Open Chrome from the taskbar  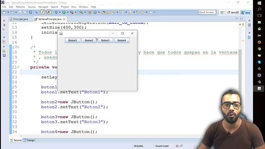click(259, 49)
